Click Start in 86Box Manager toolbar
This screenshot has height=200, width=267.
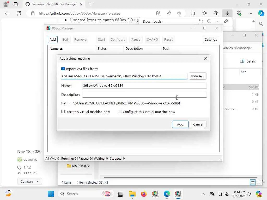[x=101, y=40]
